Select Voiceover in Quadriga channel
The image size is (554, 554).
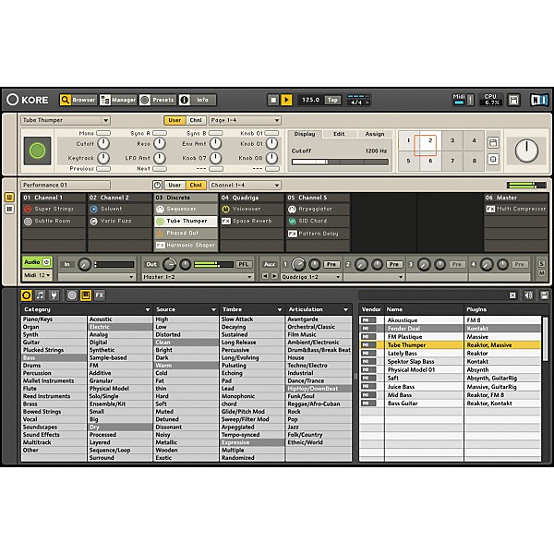252,210
